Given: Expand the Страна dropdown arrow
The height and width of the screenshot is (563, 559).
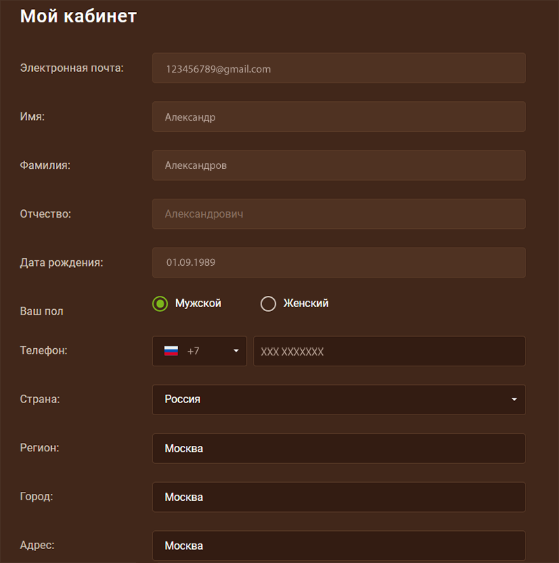Looking at the screenshot, I should (514, 400).
